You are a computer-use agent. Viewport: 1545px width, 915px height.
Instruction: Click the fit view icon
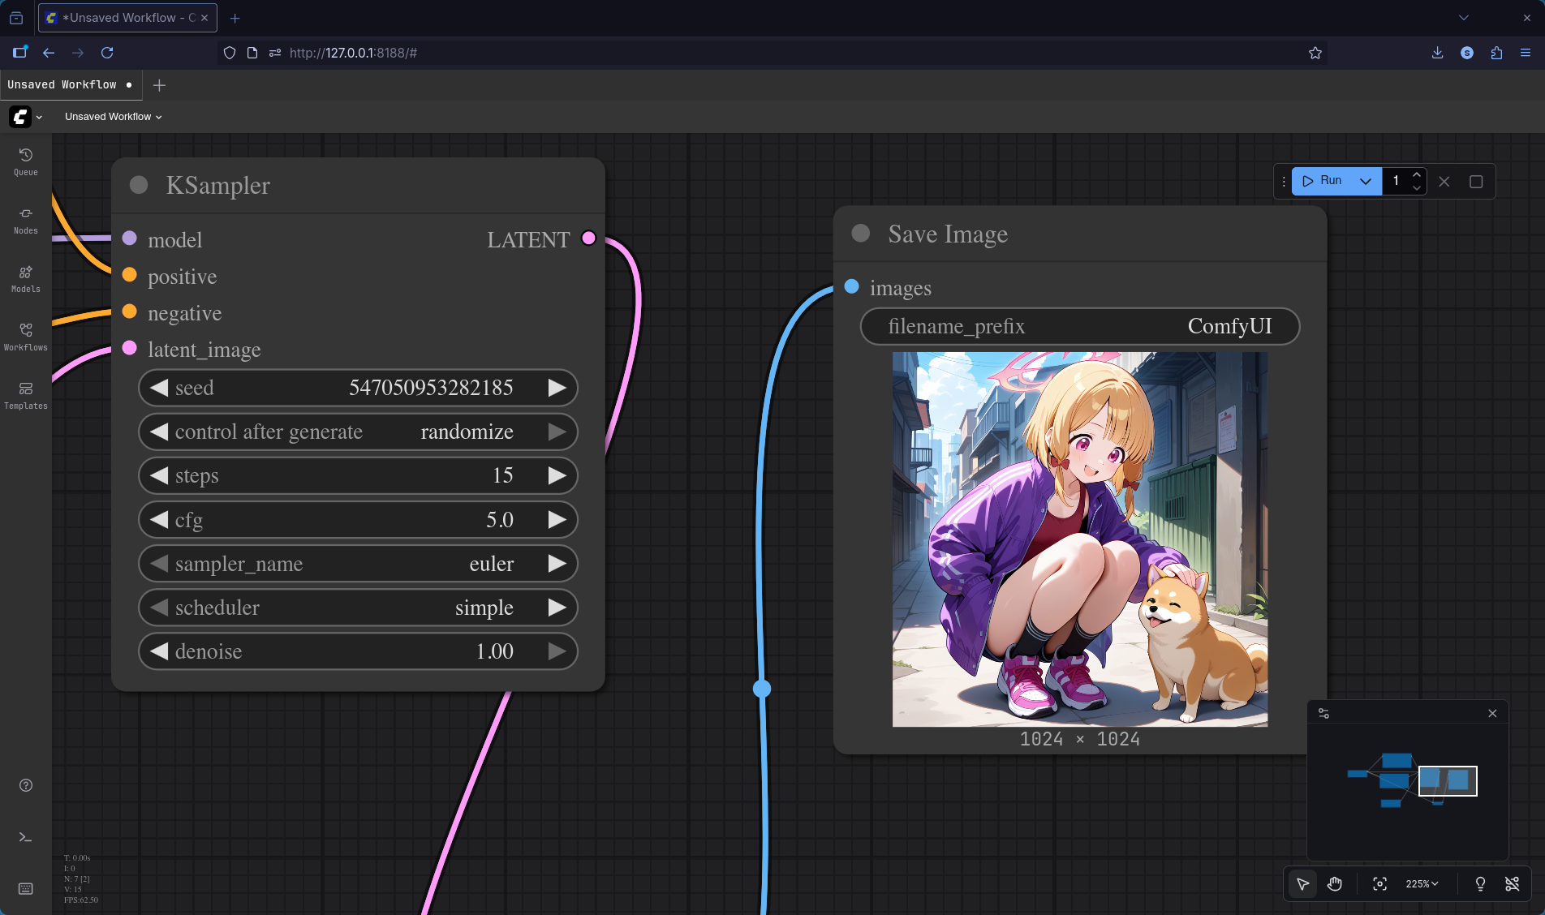(1379, 884)
